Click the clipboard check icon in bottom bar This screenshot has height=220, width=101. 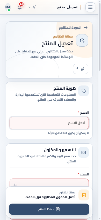tap(84, 195)
